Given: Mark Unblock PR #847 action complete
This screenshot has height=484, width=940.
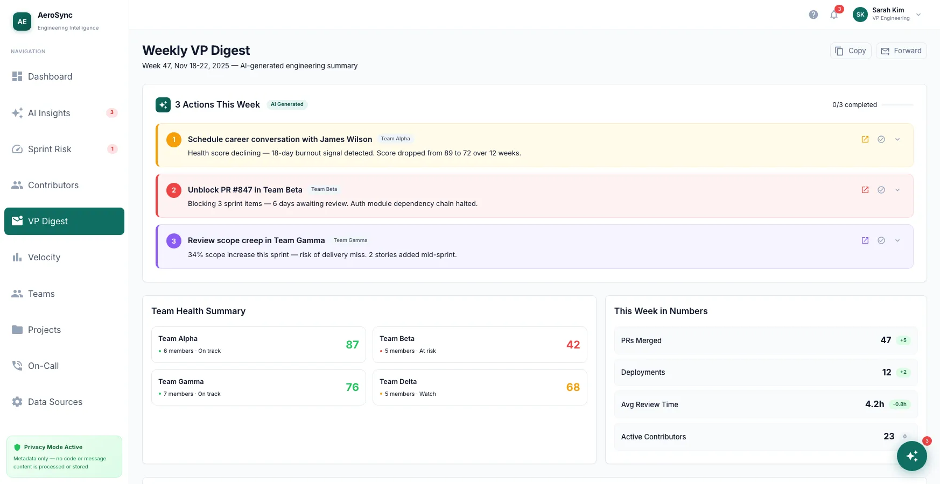Looking at the screenshot, I should point(881,190).
